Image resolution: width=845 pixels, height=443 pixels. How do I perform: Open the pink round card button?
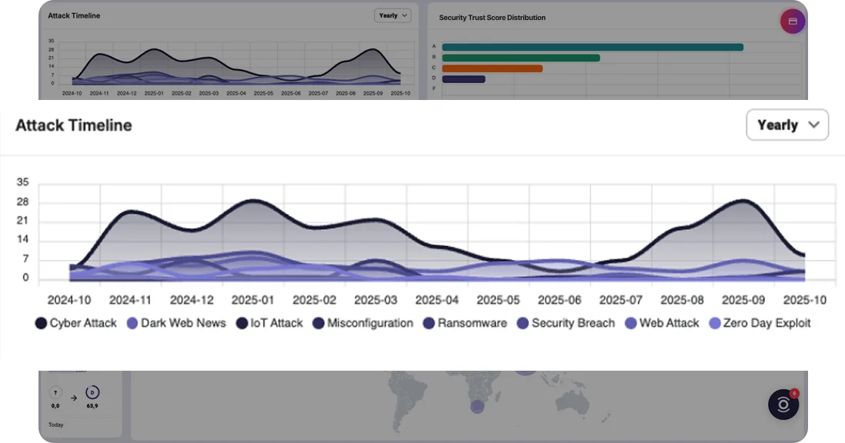(x=793, y=22)
